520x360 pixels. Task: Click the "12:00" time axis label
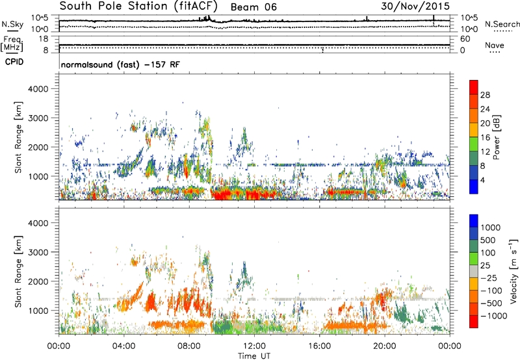coord(254,346)
